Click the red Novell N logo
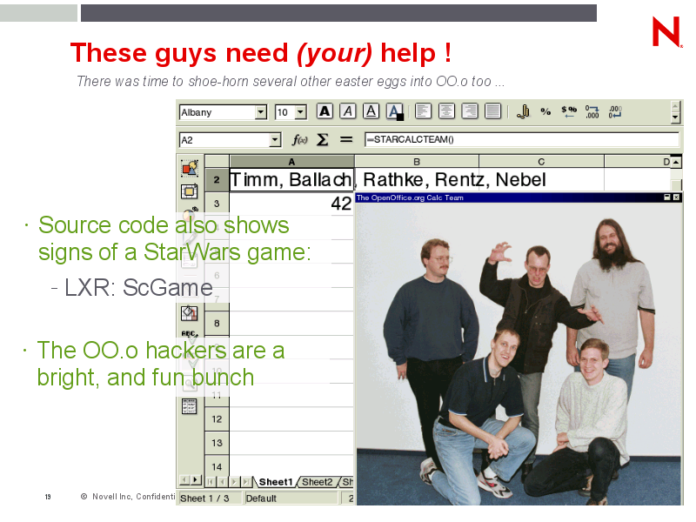 click(666, 31)
